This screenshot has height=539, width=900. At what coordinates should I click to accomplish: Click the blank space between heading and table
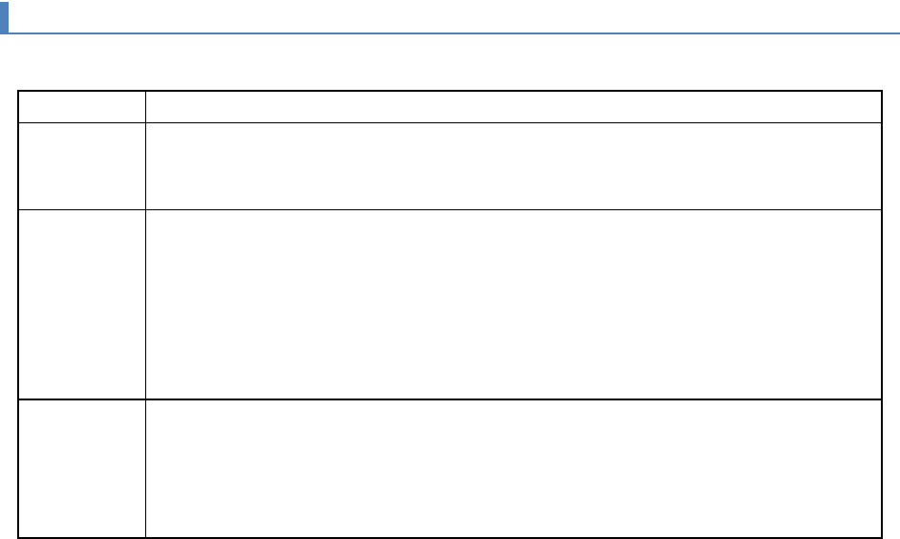[x=449, y=62]
